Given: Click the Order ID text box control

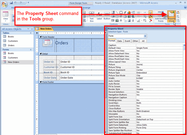Looking at the screenshot, I should point(82,62).
